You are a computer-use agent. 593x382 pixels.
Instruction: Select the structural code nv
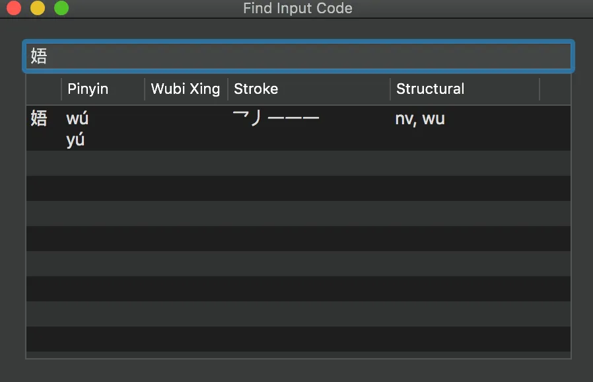(x=403, y=119)
